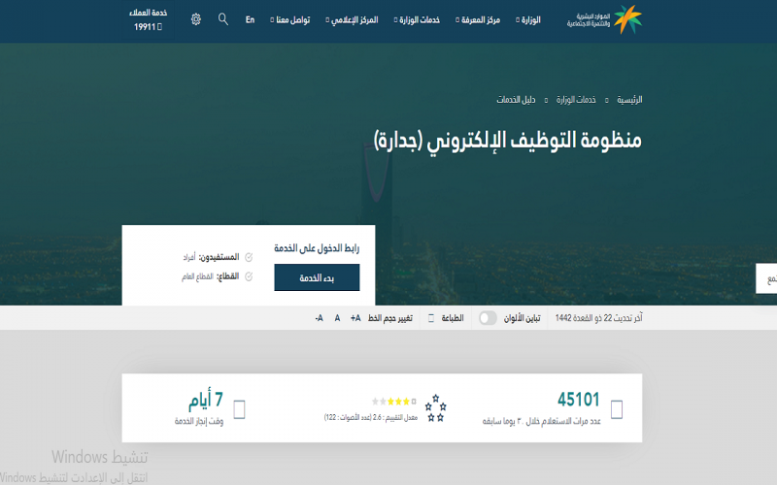The width and height of the screenshot is (777, 485).
Task: Expand the المركز الإعلامي menu
Action: click(352, 19)
